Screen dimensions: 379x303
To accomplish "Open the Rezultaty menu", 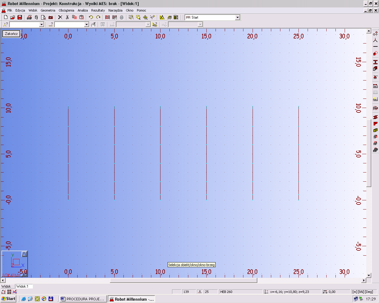I will (98, 10).
